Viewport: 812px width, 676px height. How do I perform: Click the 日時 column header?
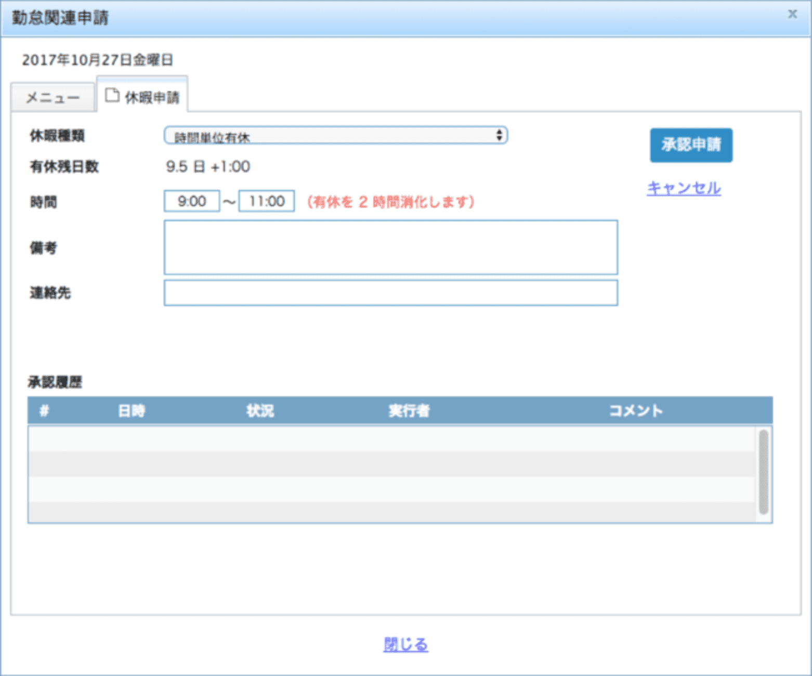tap(132, 411)
